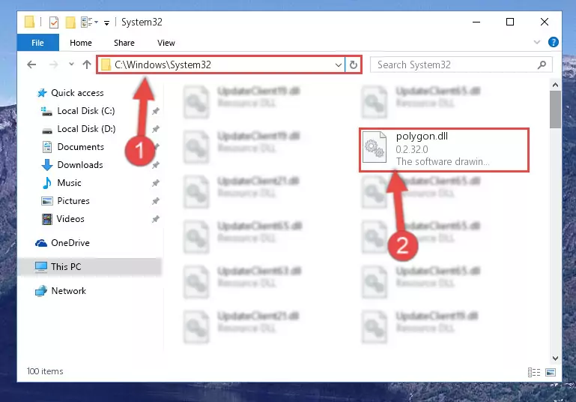
Task: Click the pin icon beside Videos
Action: (x=156, y=219)
